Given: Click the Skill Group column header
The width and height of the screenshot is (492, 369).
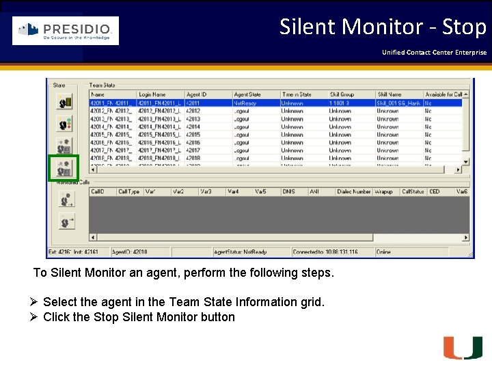Looking at the screenshot, I should click(351, 94).
